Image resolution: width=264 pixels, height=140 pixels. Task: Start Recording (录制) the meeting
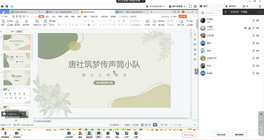point(108,135)
